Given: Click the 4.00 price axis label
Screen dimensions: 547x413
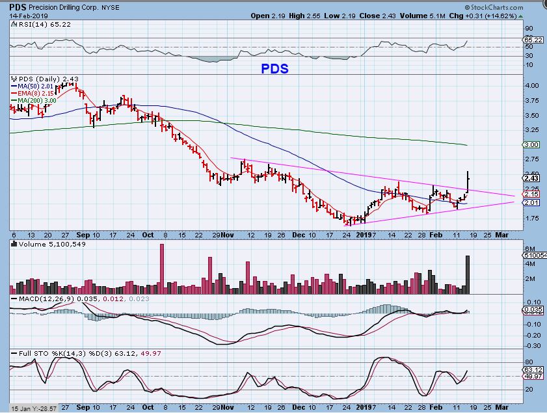Looking at the screenshot, I should coord(531,86).
